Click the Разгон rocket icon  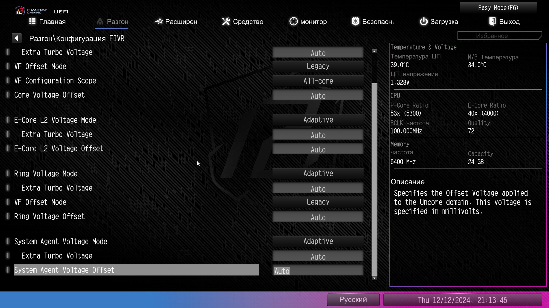click(100, 21)
